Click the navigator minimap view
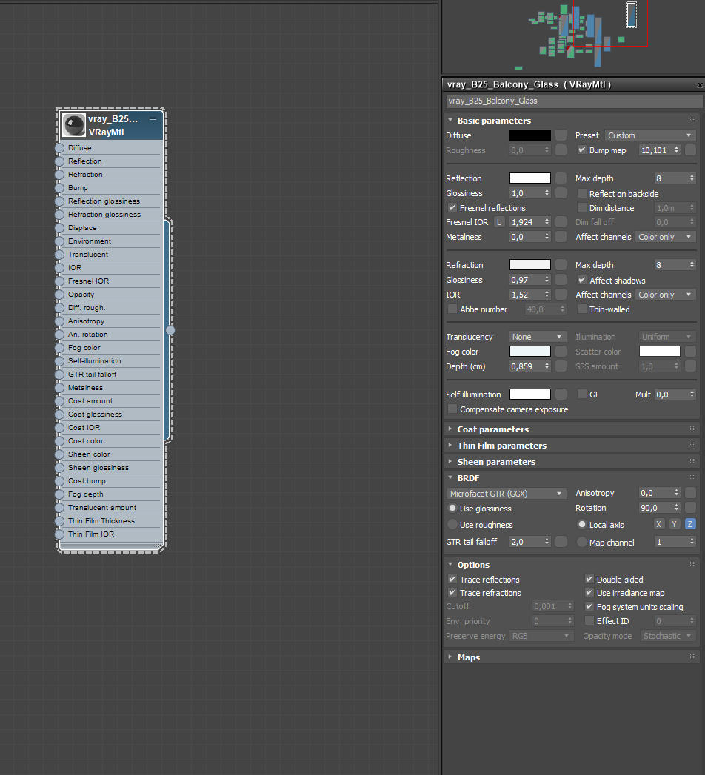The width and height of the screenshot is (705, 775). point(573,36)
